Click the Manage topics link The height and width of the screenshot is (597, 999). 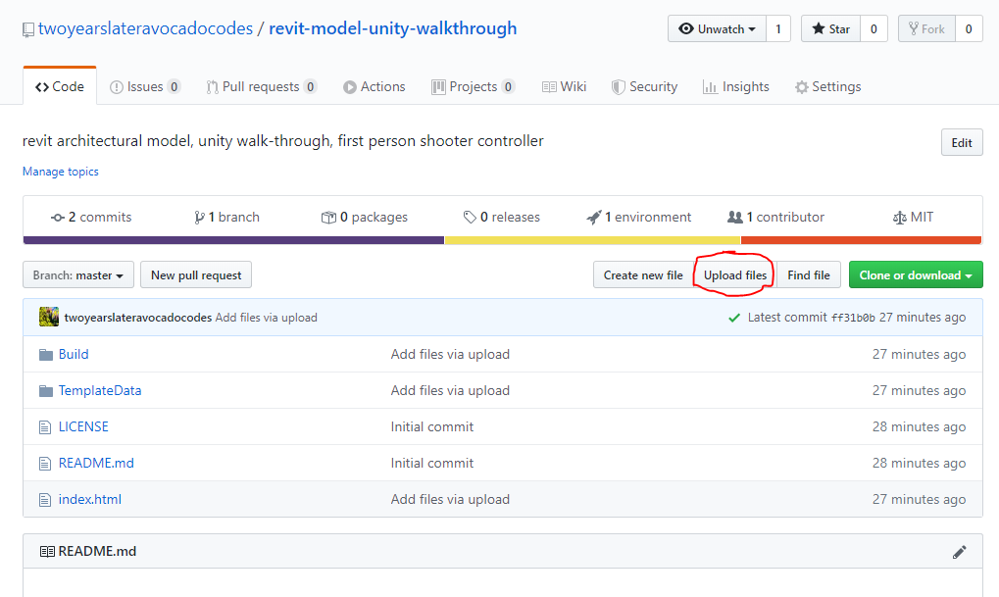pos(61,172)
